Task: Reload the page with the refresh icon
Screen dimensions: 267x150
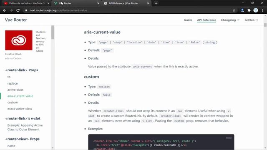Action: tap(18, 10)
